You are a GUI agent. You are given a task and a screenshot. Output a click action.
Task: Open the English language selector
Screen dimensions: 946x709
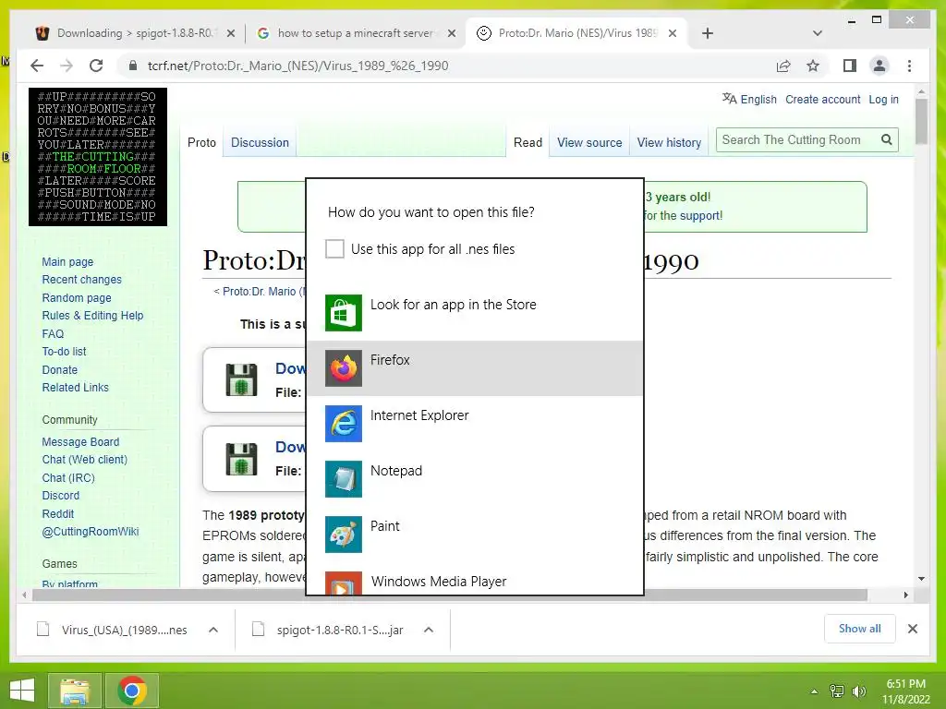pyautogui.click(x=749, y=99)
